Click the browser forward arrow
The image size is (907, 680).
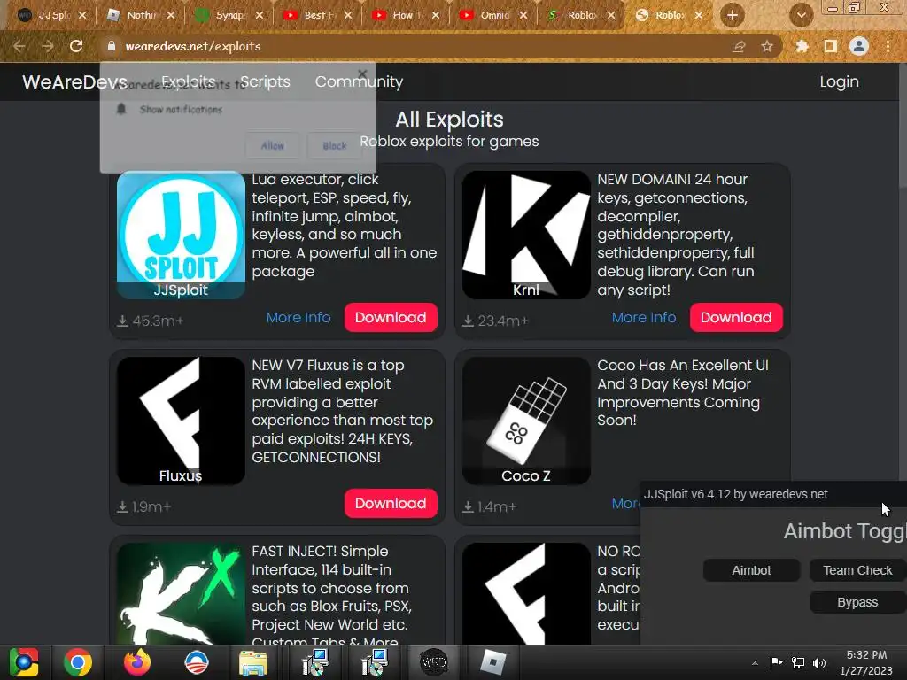pos(48,46)
